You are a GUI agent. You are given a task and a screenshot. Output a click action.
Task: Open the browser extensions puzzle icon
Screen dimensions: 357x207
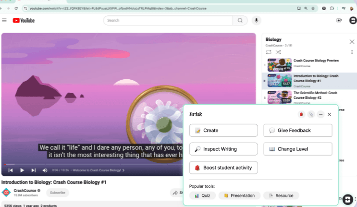point(332,9)
